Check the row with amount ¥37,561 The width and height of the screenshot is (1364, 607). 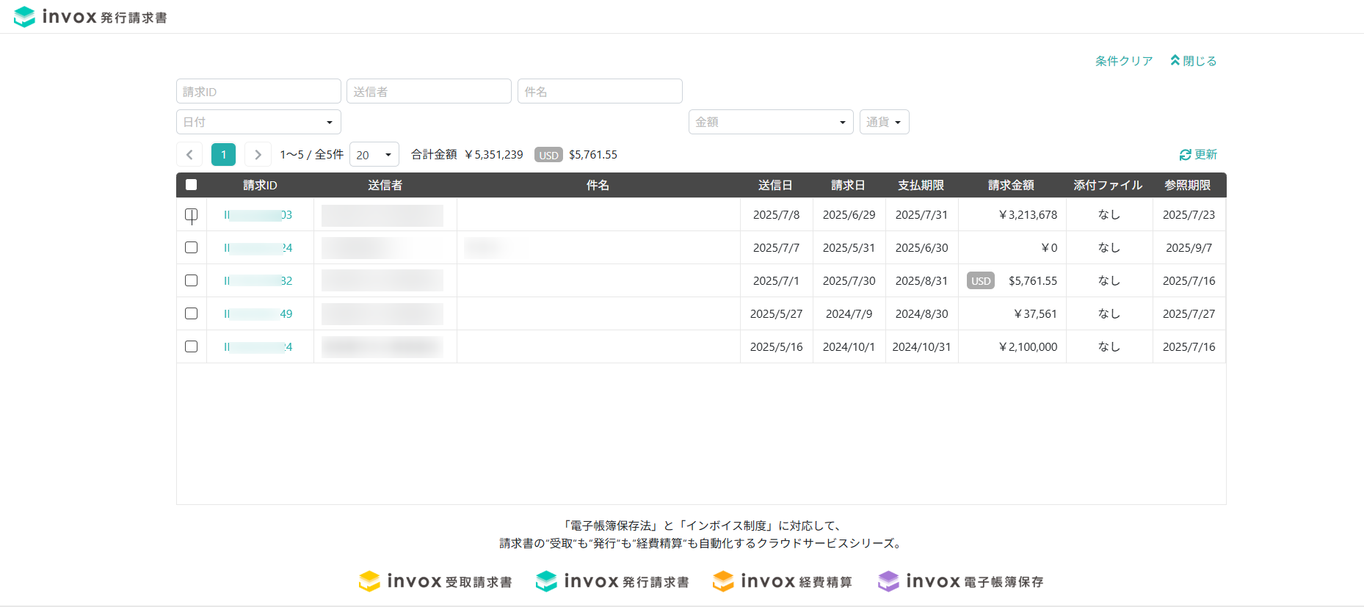pos(192,313)
